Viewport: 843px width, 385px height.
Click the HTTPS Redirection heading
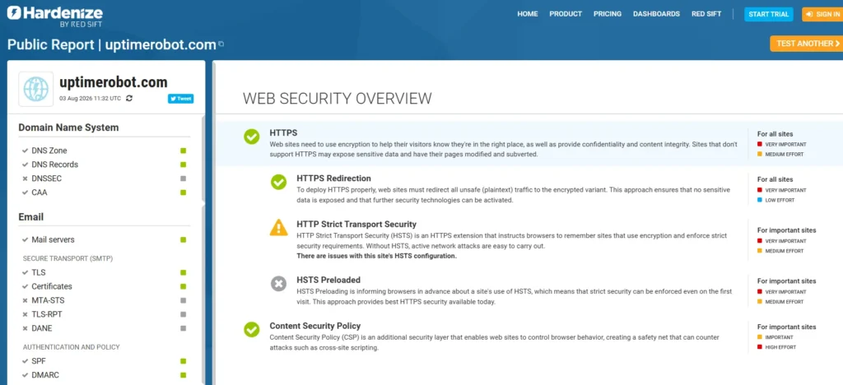(x=334, y=179)
